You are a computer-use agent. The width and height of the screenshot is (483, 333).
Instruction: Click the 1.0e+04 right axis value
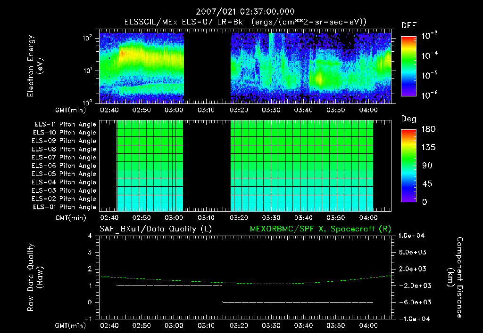[x=411, y=236]
